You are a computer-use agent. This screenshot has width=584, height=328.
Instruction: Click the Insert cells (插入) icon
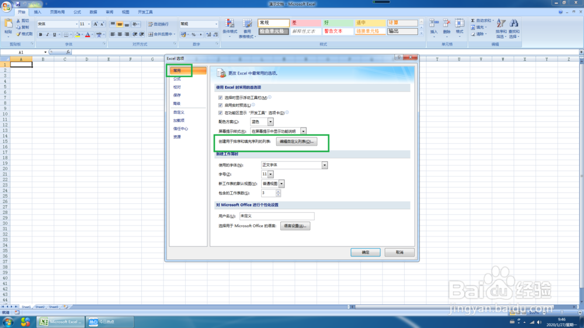click(433, 24)
